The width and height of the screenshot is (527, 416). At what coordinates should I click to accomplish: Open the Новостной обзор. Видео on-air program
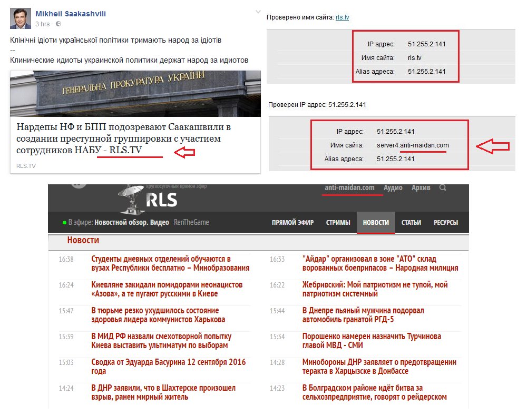[x=131, y=222]
